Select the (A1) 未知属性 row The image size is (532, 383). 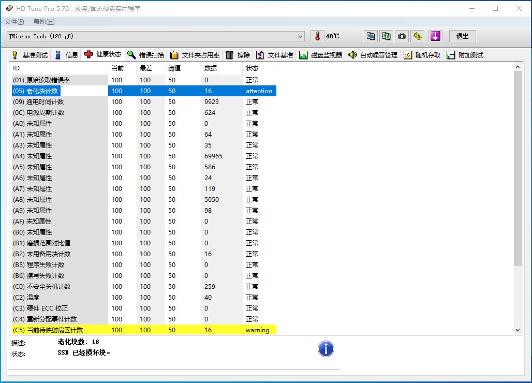[144, 135]
